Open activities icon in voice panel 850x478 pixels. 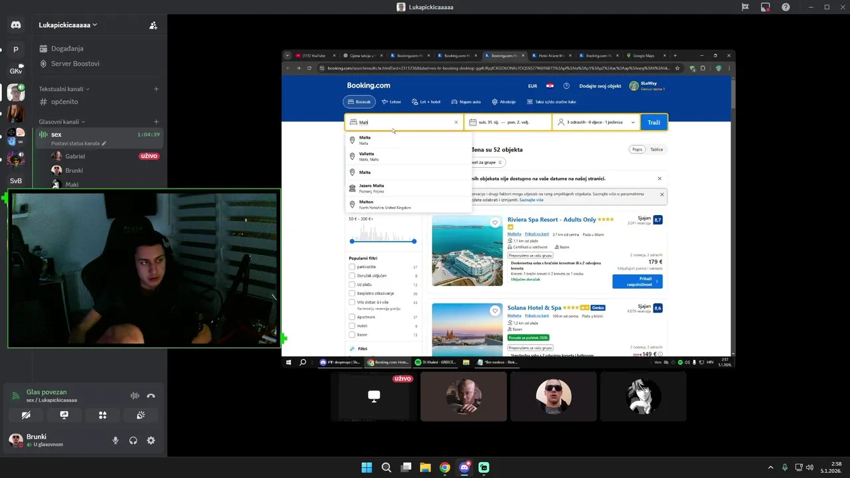coord(102,415)
